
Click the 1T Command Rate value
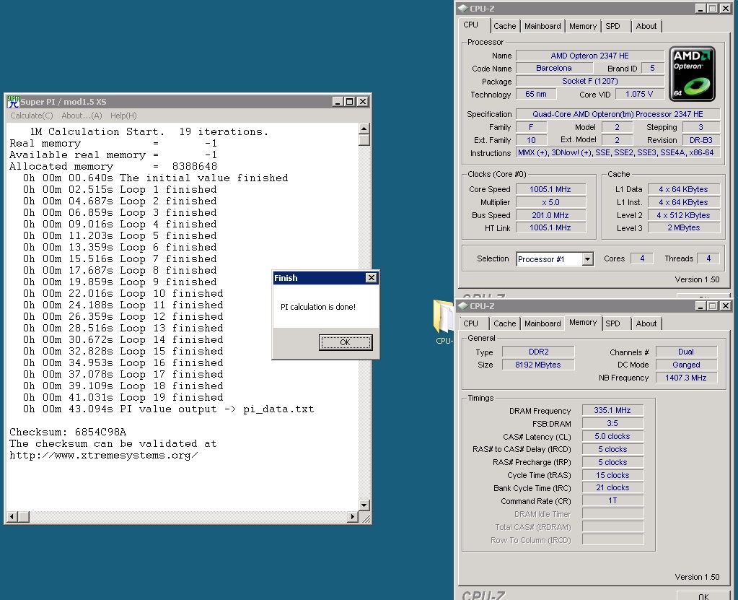click(x=612, y=500)
